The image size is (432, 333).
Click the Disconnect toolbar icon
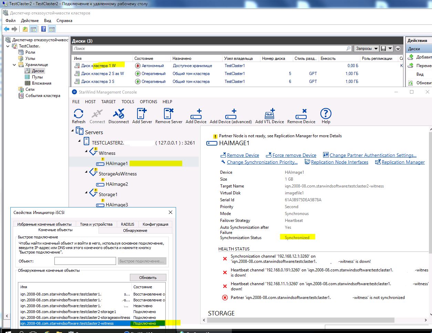click(119, 116)
